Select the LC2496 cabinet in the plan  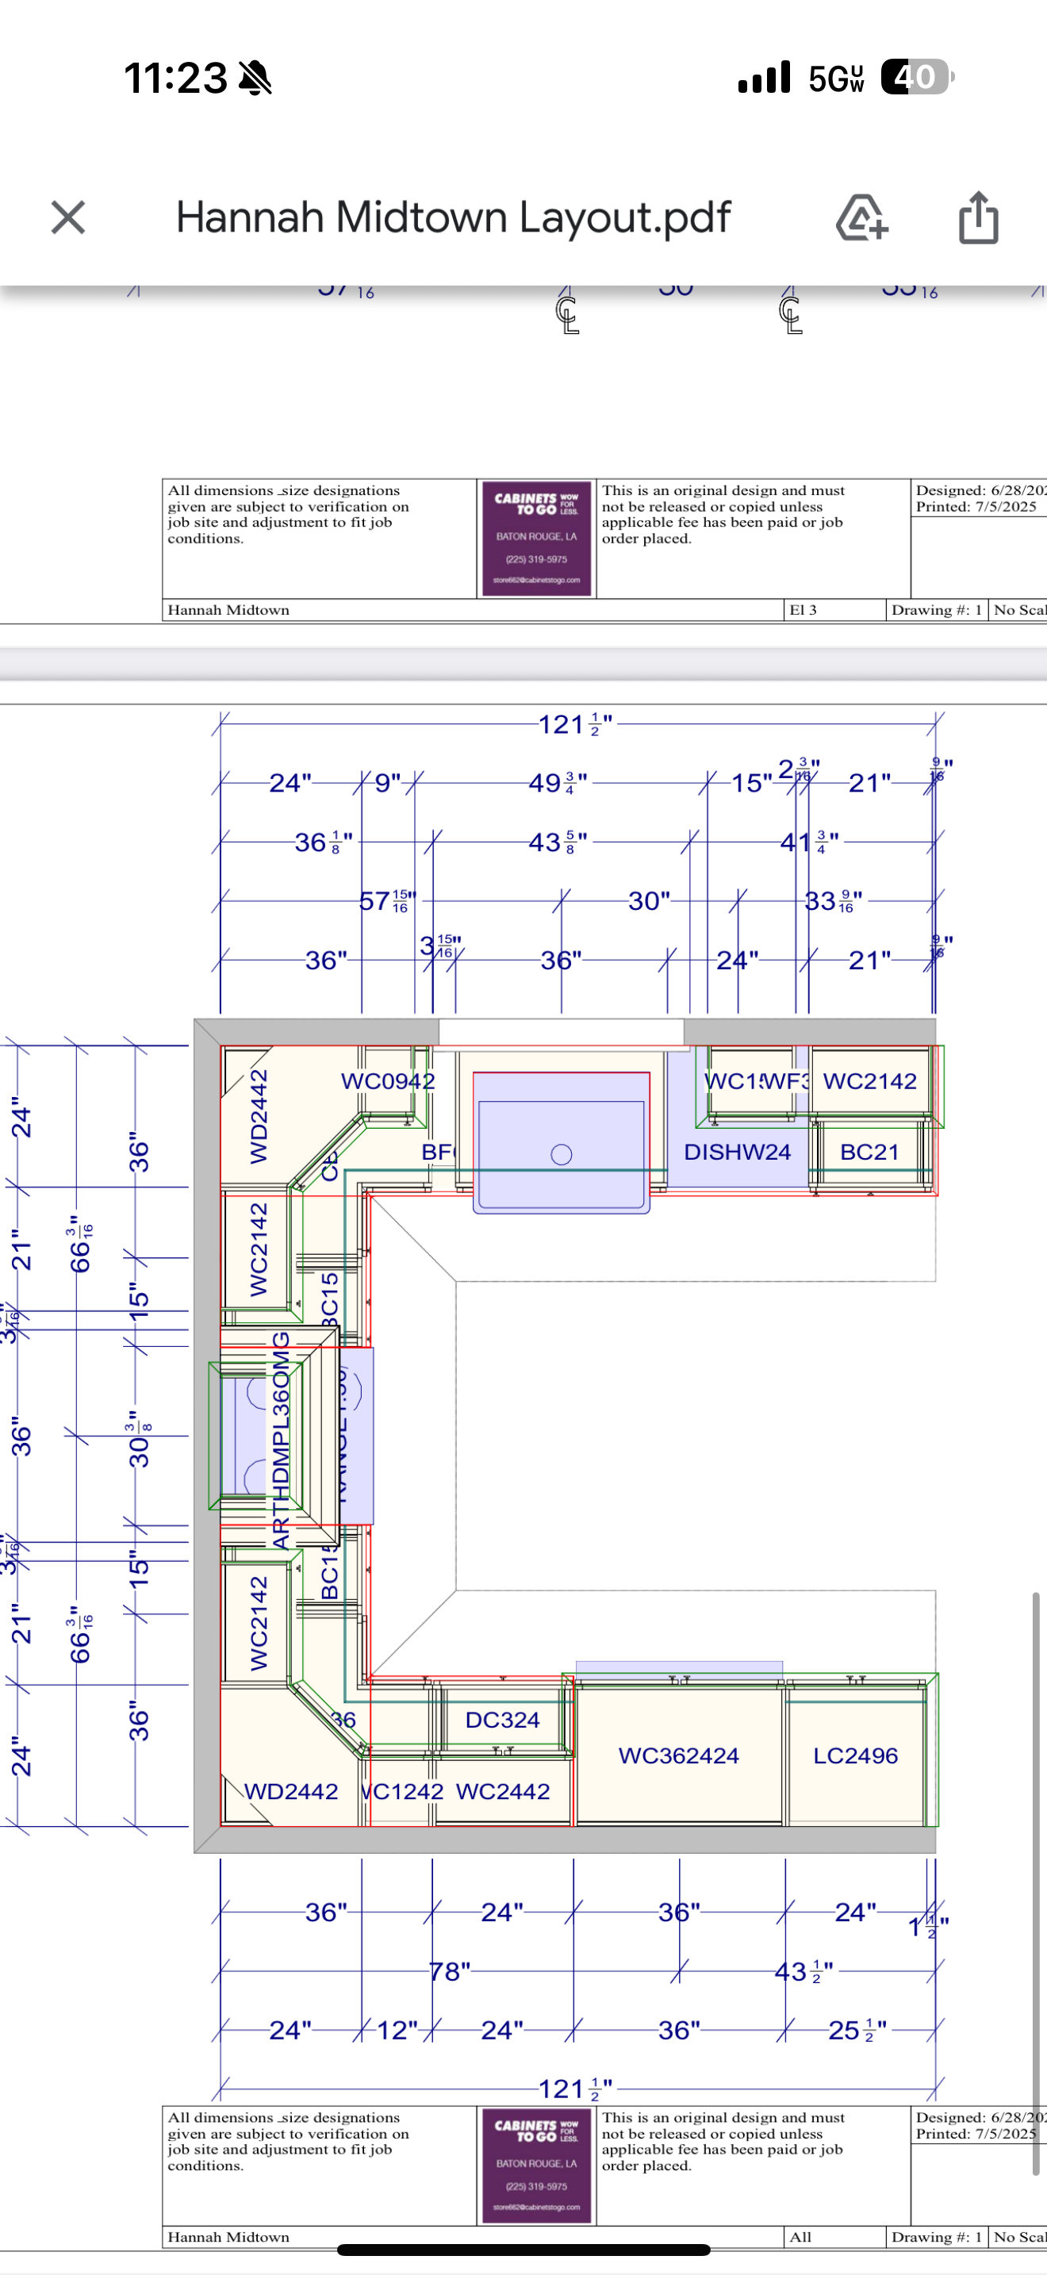click(x=854, y=1755)
